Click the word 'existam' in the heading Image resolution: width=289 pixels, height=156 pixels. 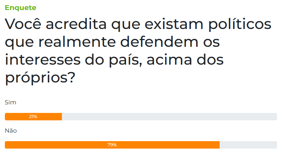tap(175, 25)
